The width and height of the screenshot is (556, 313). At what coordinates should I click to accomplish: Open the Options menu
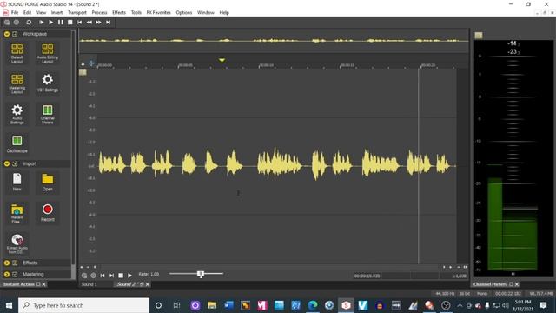click(x=184, y=12)
